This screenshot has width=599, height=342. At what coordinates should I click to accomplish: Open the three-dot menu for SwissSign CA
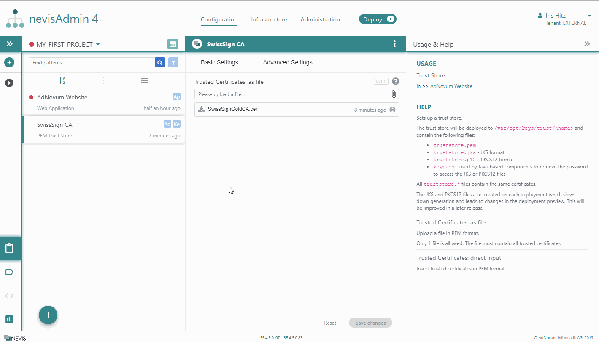[394, 44]
